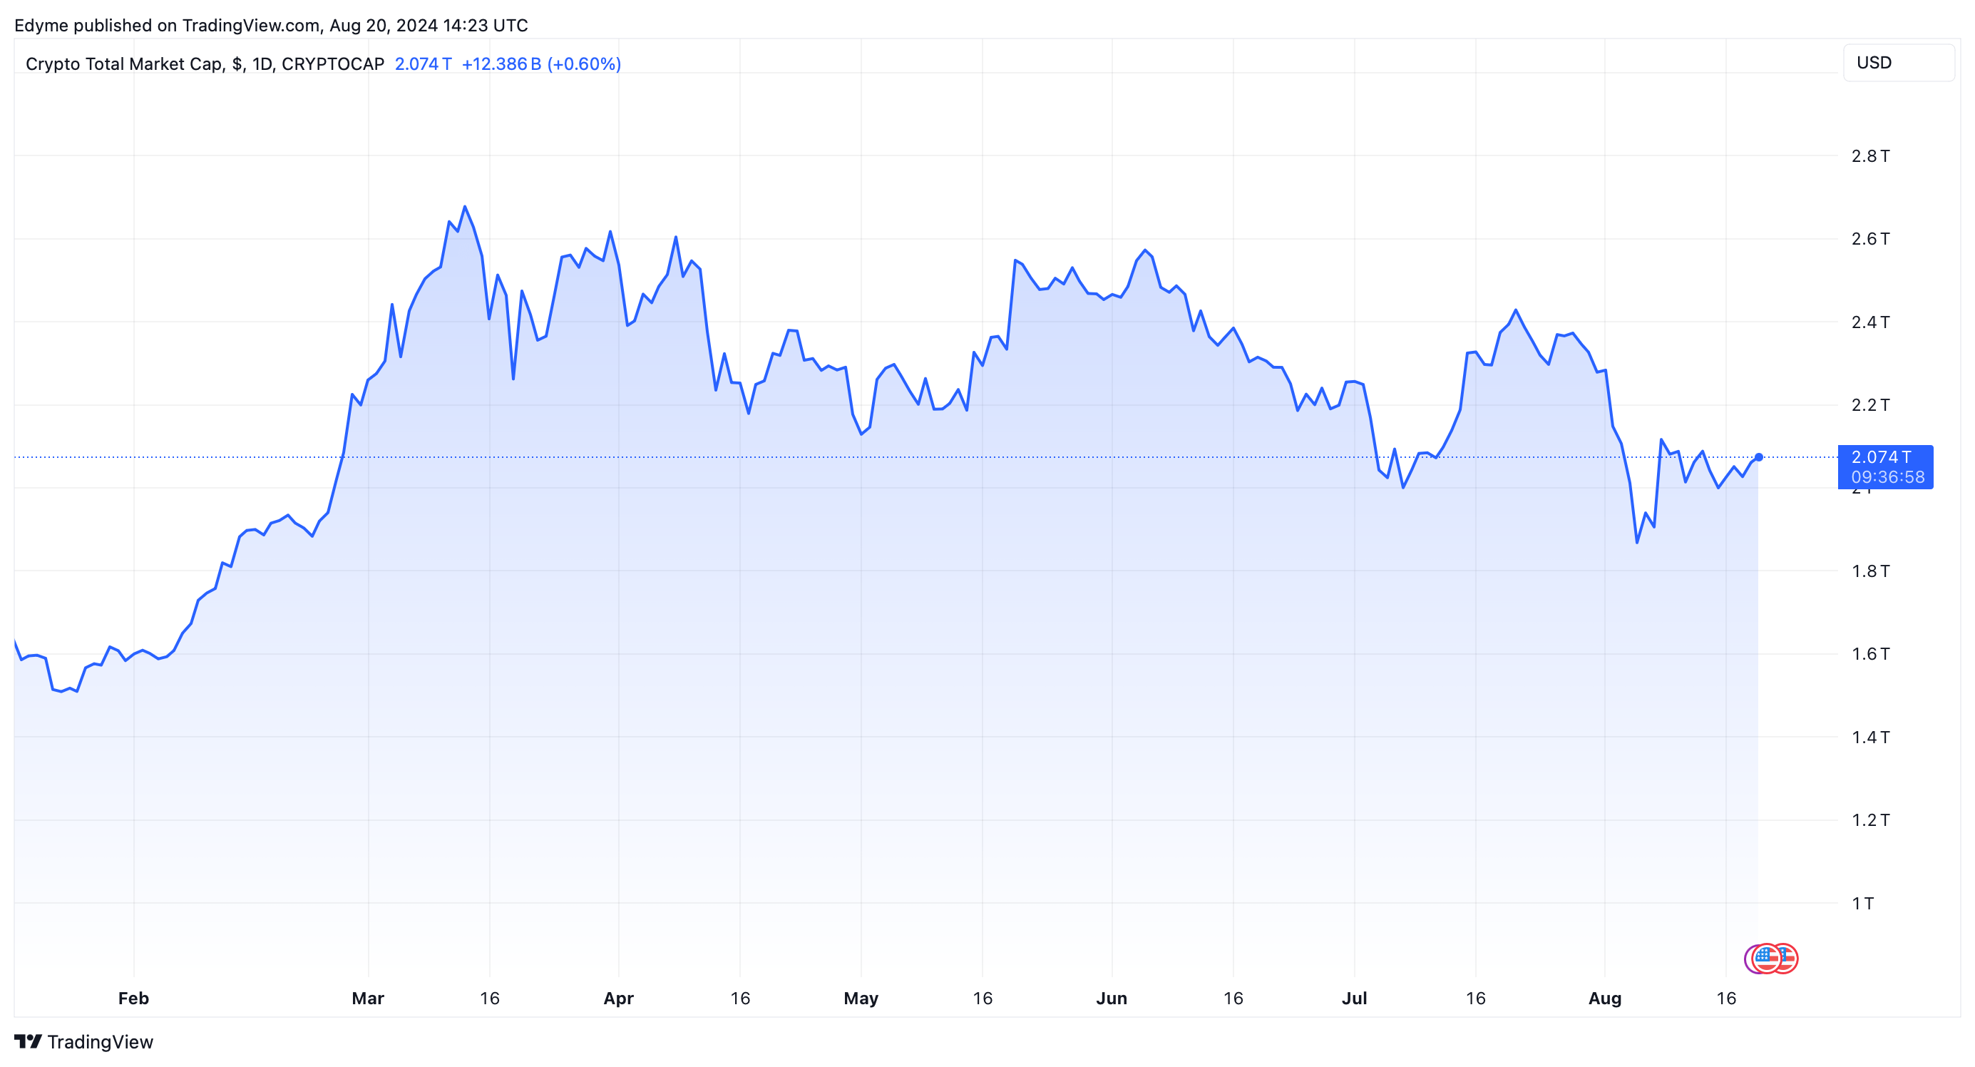Click the 2.4 T price axis label

point(1871,322)
